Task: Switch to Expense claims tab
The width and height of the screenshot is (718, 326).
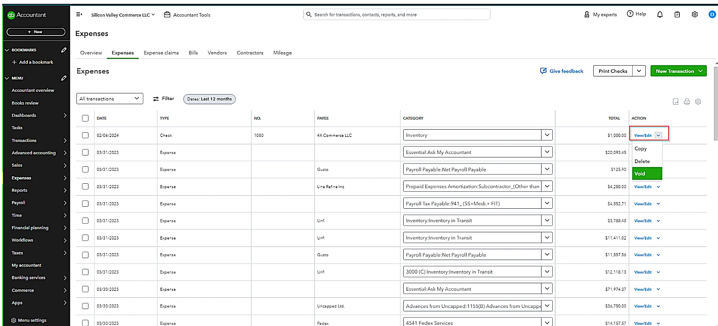Action: coord(161,53)
